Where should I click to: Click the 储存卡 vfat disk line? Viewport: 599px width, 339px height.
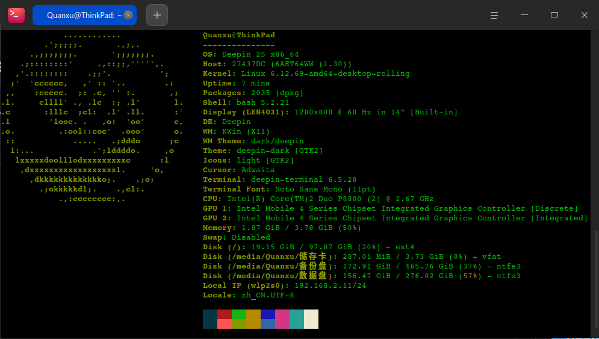coord(352,257)
